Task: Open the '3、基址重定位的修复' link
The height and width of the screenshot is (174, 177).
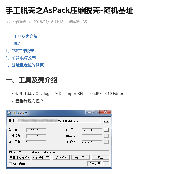Action: (x=25, y=65)
